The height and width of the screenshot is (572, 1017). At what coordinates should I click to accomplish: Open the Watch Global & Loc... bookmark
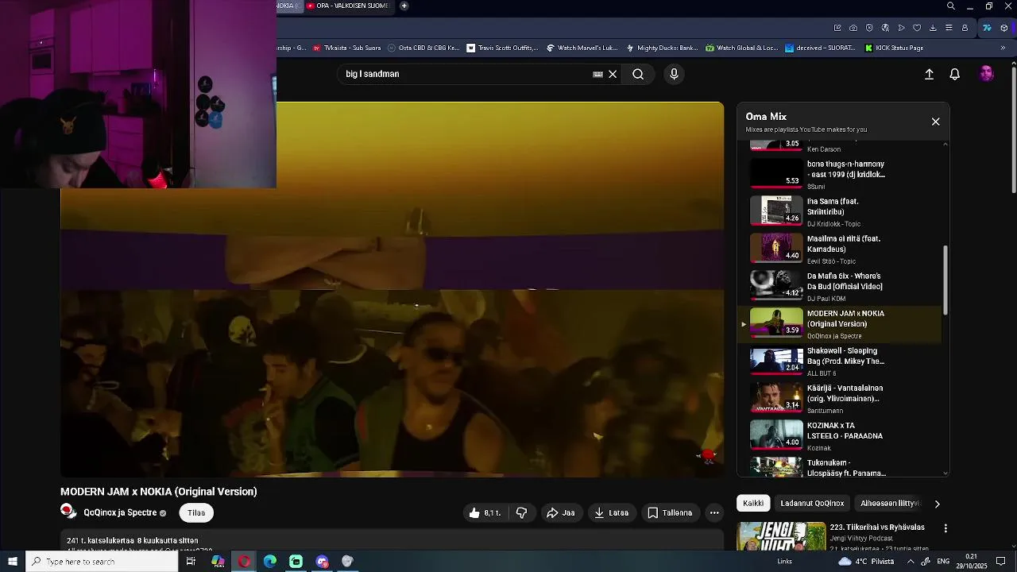pos(741,48)
